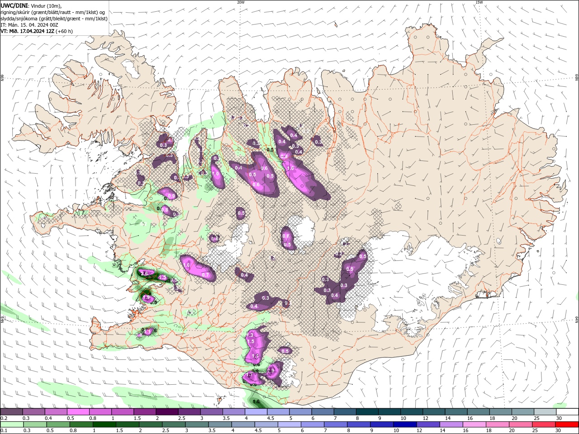Viewport: 579px width, 434px height.
Task: Select green rain swatch between 0.5 and 0.8
Action: coord(58,425)
